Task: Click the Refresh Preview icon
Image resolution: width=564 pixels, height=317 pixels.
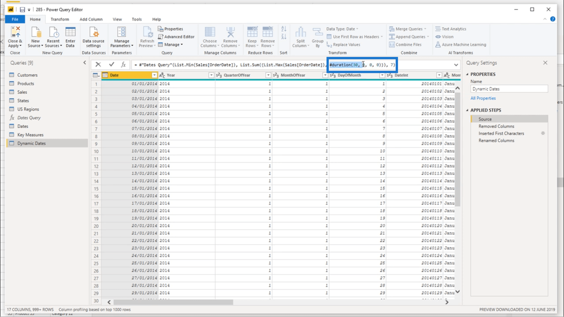Action: click(x=147, y=32)
